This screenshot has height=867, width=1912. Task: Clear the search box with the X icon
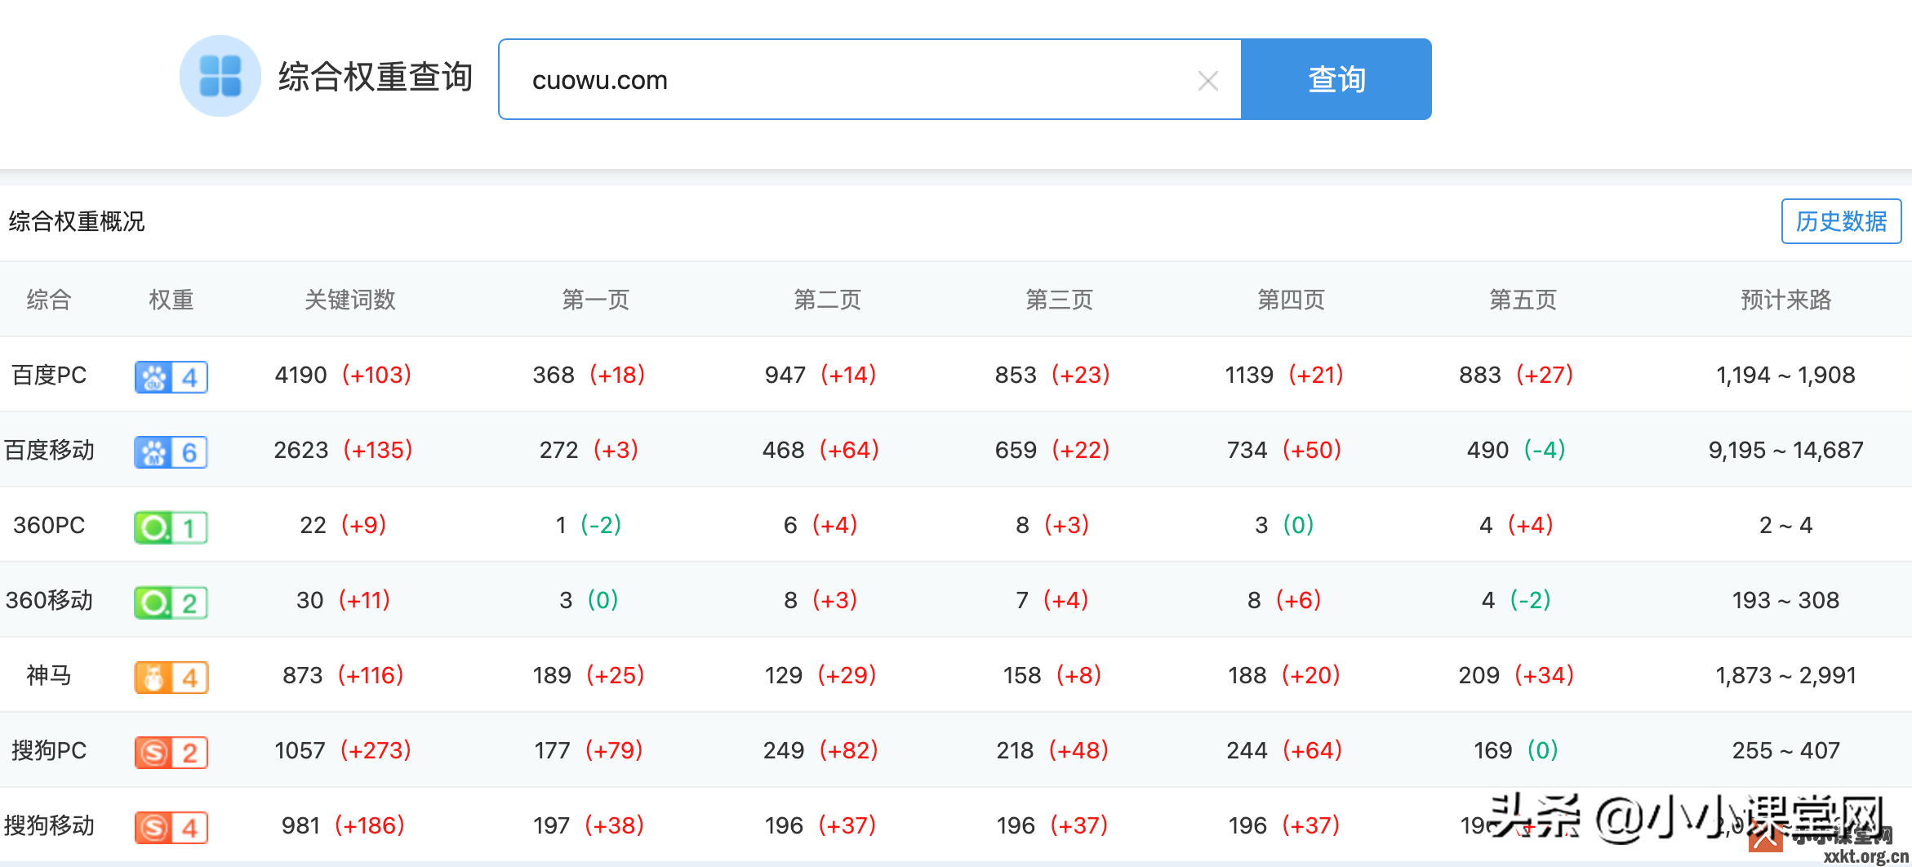[1207, 79]
